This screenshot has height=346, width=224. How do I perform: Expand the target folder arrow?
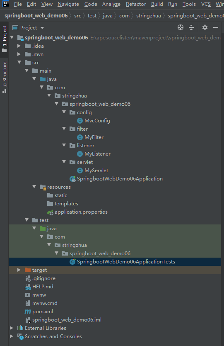pyautogui.click(x=19, y=270)
